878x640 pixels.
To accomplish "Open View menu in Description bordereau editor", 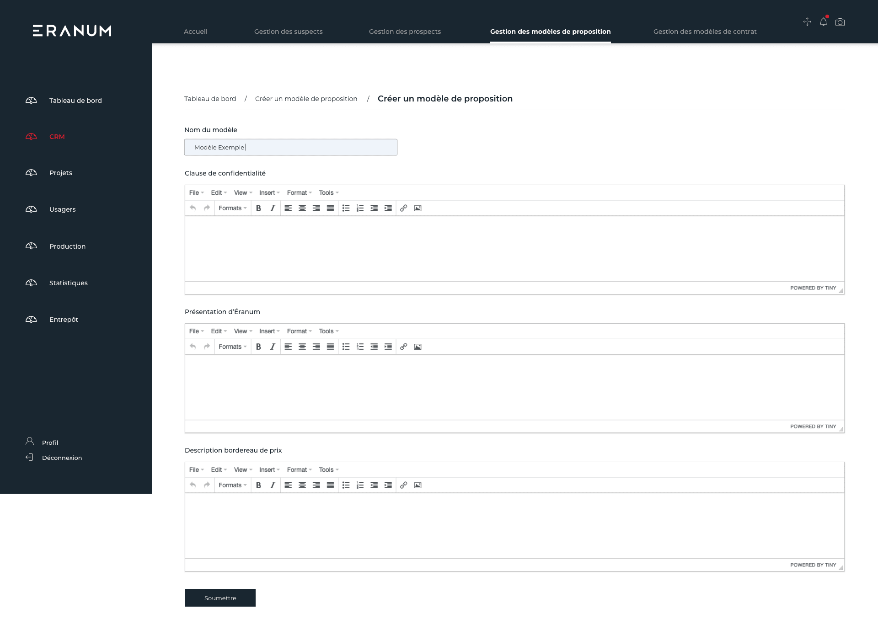I will [x=243, y=469].
